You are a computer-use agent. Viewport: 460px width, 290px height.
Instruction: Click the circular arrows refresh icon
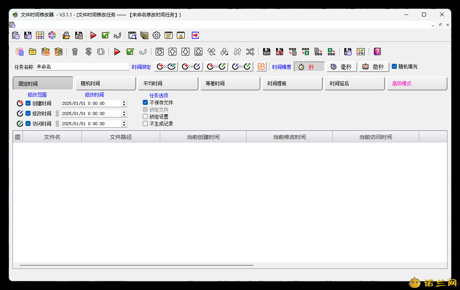tap(101, 52)
